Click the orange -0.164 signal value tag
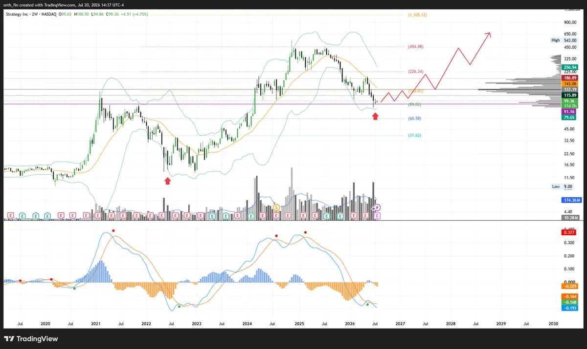Viewport: 587px width, 349px height. coord(570,297)
